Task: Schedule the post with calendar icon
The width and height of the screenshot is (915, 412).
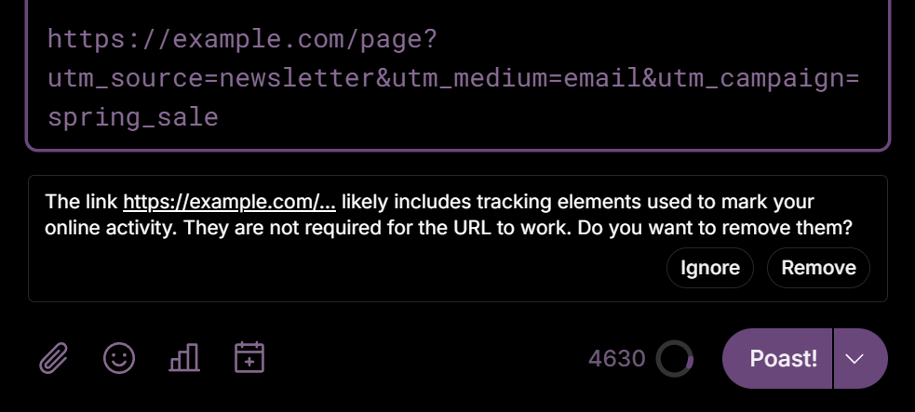Action: click(249, 358)
